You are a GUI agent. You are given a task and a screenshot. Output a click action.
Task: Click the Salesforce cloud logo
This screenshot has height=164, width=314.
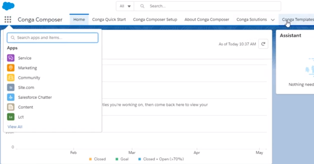tap(8, 6)
